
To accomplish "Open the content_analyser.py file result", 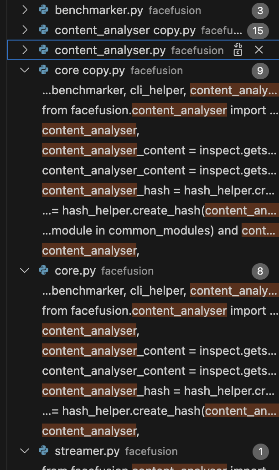I will pyautogui.click(x=110, y=50).
